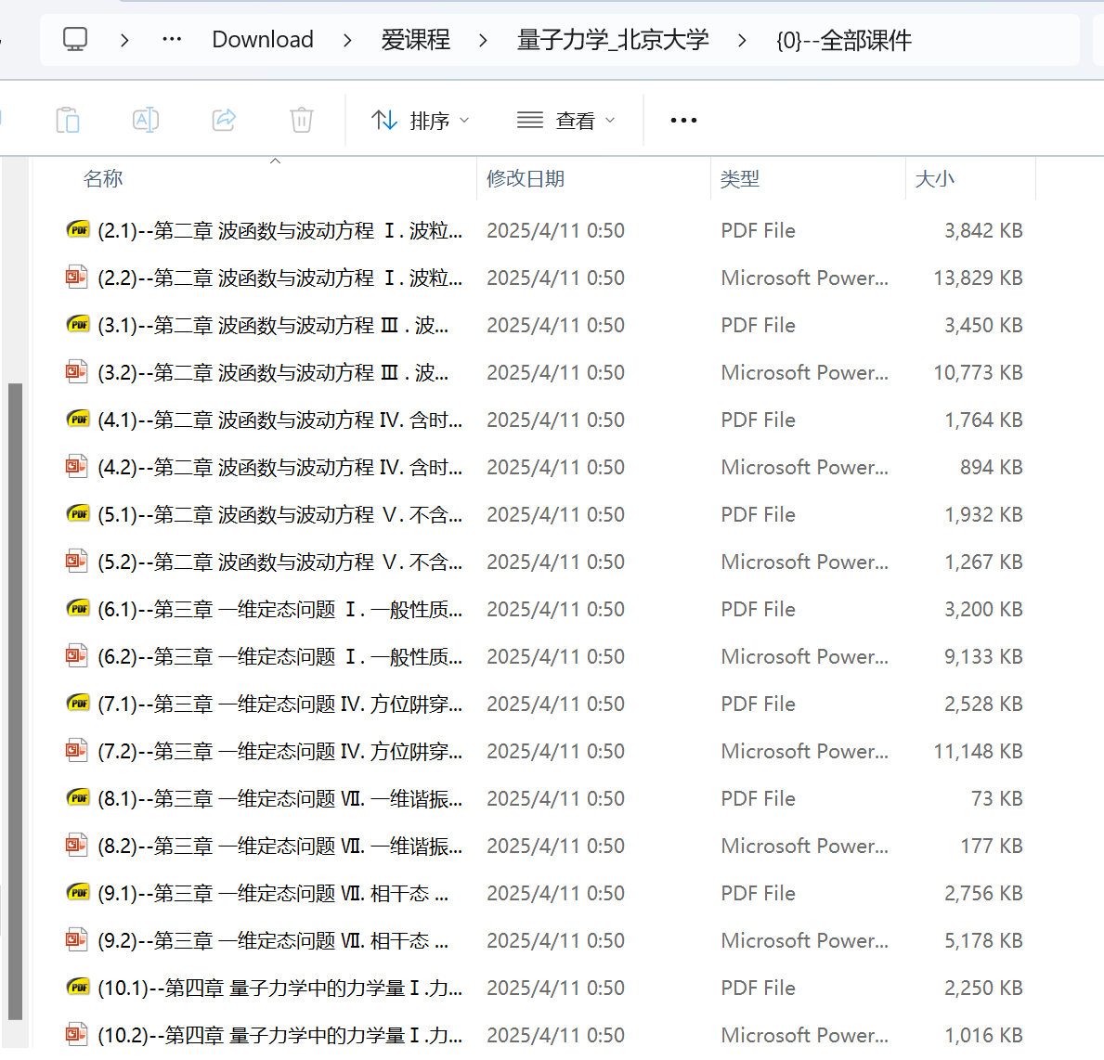Open the 查看 view dropdown
This screenshot has width=1104, height=1060.
(x=566, y=121)
